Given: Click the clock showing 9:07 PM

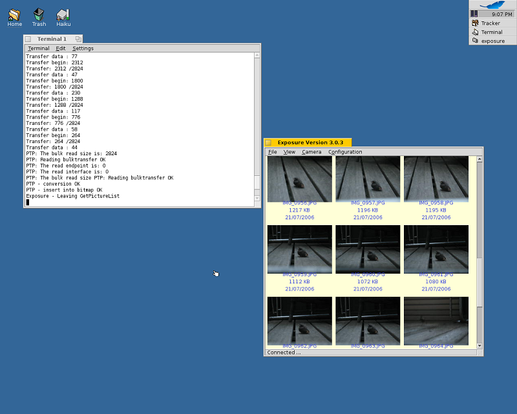Looking at the screenshot, I should point(501,14).
